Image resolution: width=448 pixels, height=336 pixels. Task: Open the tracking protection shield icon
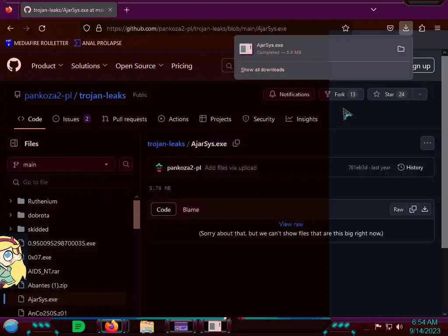[x=87, y=28]
